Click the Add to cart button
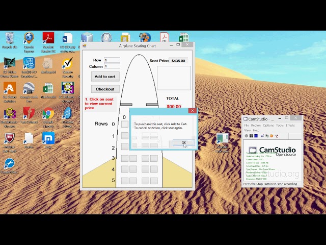326x245 pixels. point(105,77)
